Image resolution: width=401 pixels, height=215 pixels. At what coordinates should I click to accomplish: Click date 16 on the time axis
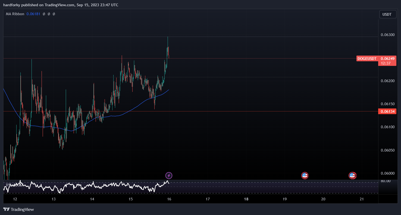click(169, 199)
